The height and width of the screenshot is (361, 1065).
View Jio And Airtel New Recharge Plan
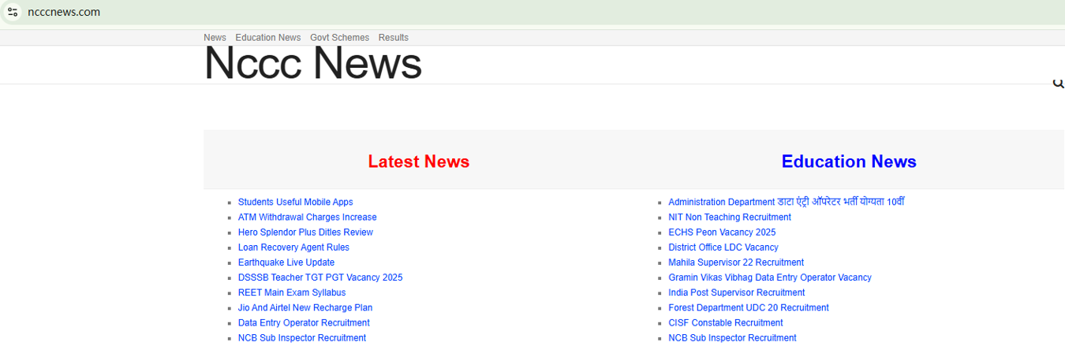[x=305, y=308]
